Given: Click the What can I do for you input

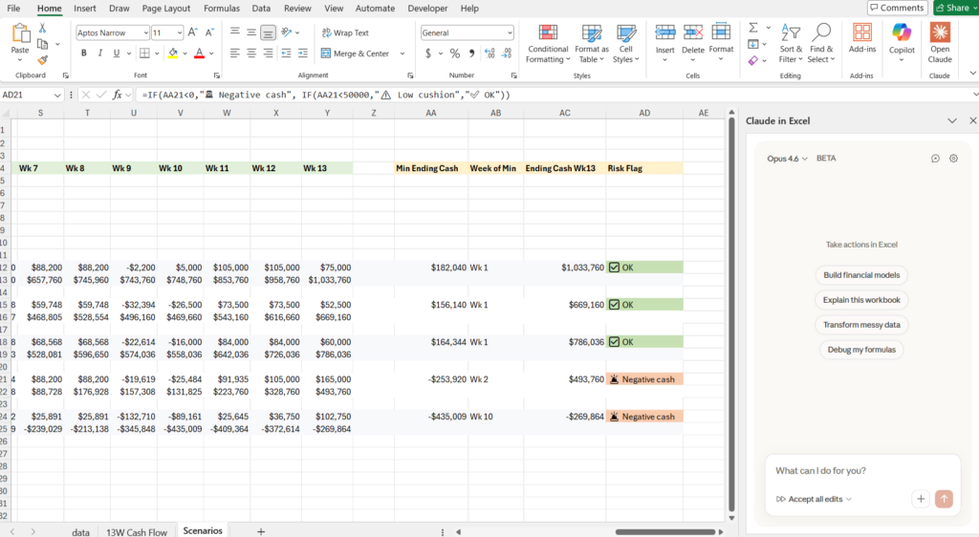Looking at the screenshot, I should pos(862,471).
